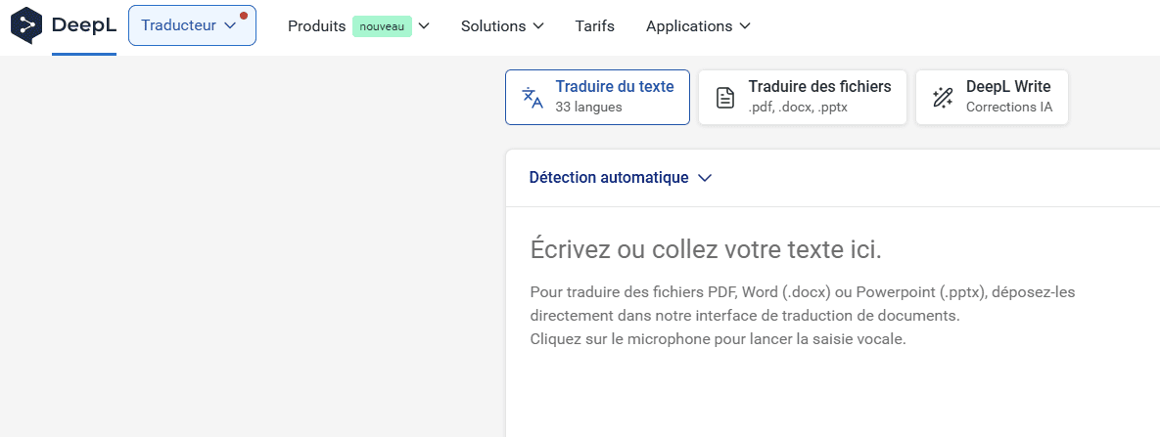Open the Solutions menu
Screen dimensions: 1160x437
pyautogui.click(x=502, y=25)
